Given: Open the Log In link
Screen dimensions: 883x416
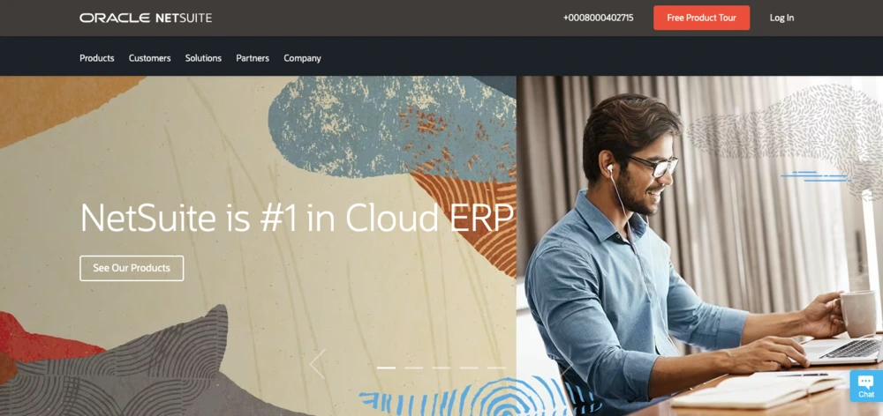Looking at the screenshot, I should pos(781,18).
